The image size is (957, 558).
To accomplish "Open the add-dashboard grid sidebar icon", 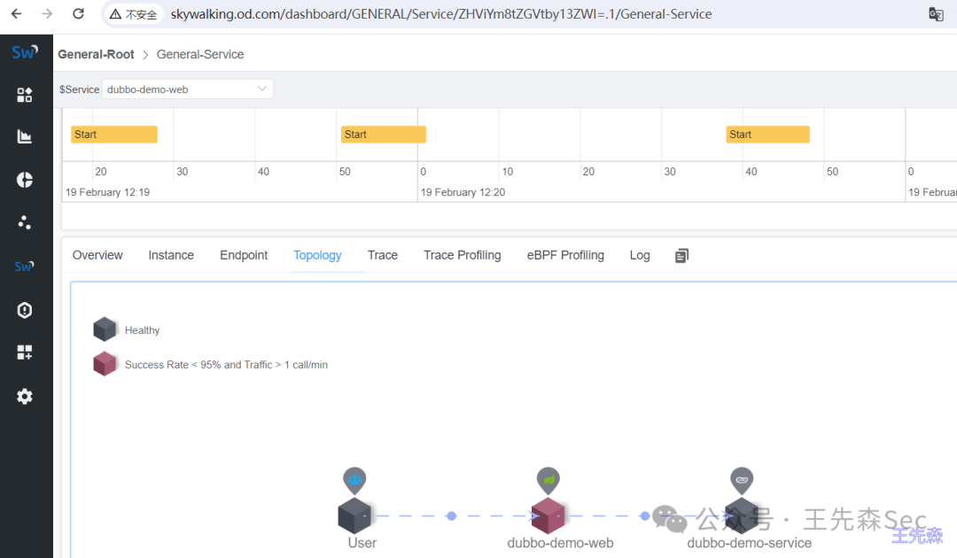I will coord(25,353).
